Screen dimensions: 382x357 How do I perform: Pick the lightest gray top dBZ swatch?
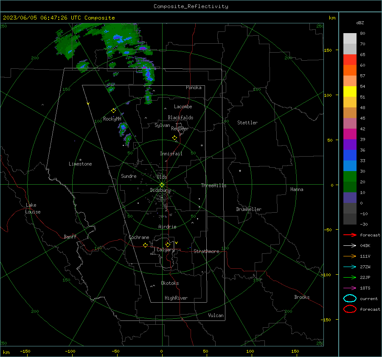click(350, 39)
